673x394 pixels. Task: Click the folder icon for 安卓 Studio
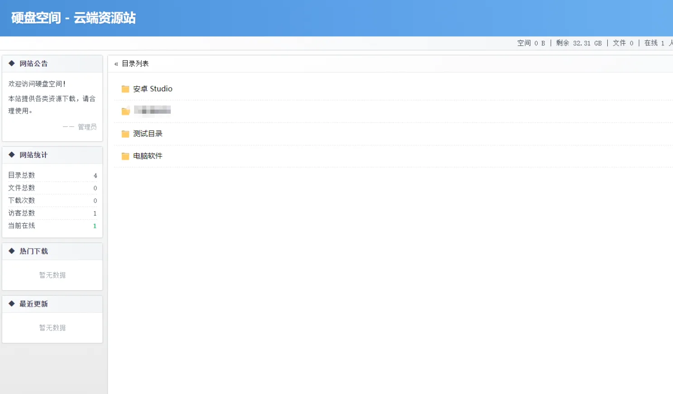click(125, 89)
